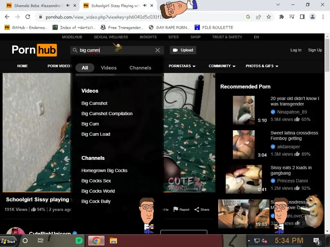
Task: Open the Index of ~dartz bookmark
Action: click(74, 28)
